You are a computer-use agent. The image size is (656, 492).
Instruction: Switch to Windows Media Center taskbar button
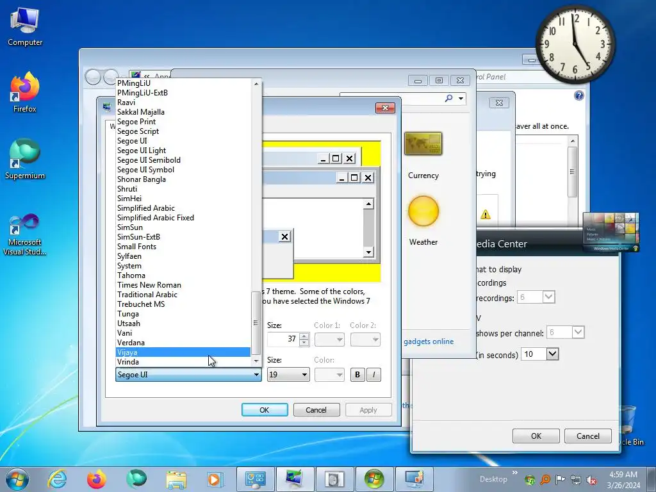(x=374, y=479)
